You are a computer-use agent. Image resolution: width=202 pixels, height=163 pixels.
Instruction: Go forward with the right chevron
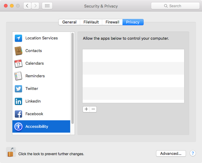click(x=35, y=6)
